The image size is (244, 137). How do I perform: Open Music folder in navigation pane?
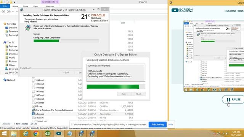coord(12,57)
